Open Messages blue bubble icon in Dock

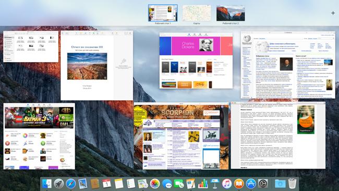(167, 184)
